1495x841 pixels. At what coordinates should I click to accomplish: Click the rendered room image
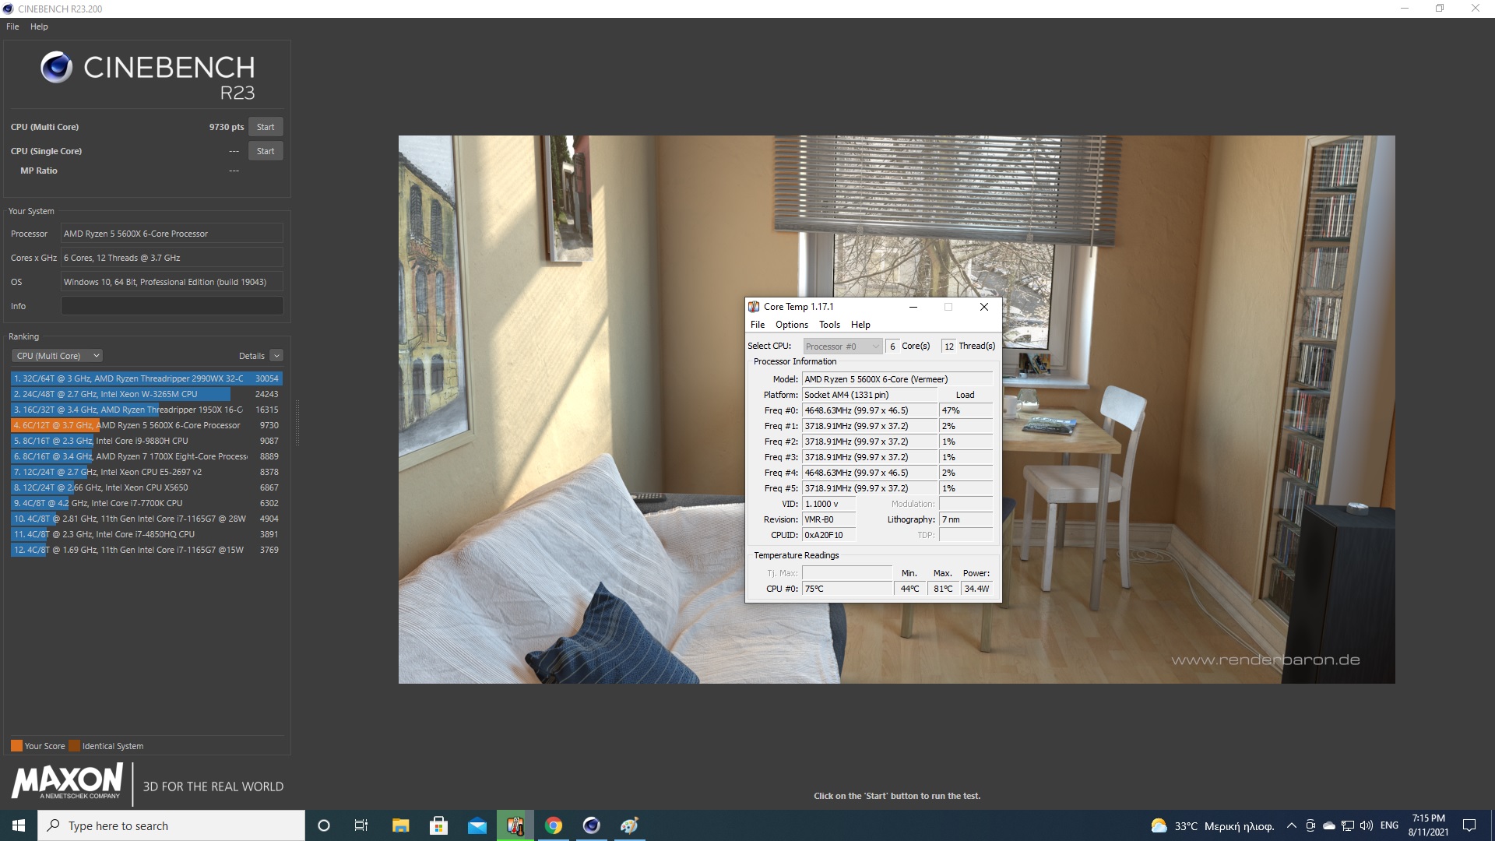coord(896,410)
